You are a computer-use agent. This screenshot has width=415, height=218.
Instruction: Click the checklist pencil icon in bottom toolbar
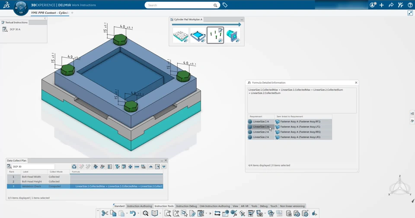click(251, 213)
